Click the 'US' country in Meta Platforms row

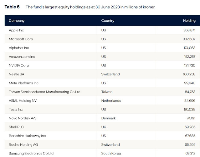tap(104, 83)
